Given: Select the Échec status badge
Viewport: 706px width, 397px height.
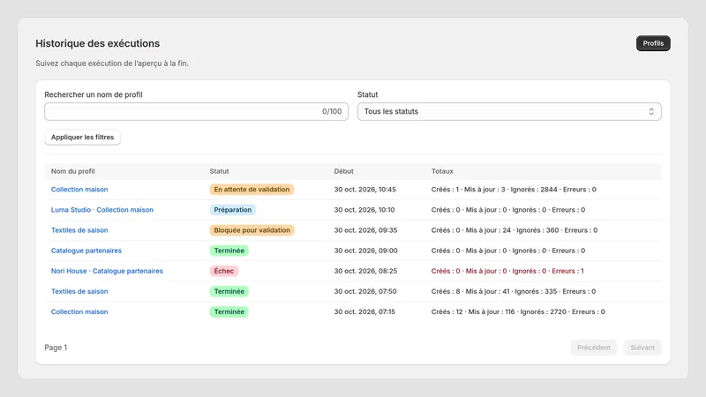Looking at the screenshot, I should click(x=224, y=271).
